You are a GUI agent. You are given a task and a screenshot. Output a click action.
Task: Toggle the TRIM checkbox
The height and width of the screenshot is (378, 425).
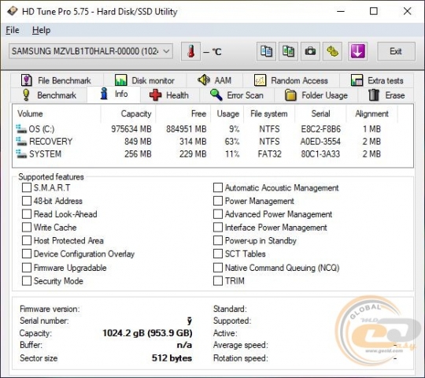[218, 280]
